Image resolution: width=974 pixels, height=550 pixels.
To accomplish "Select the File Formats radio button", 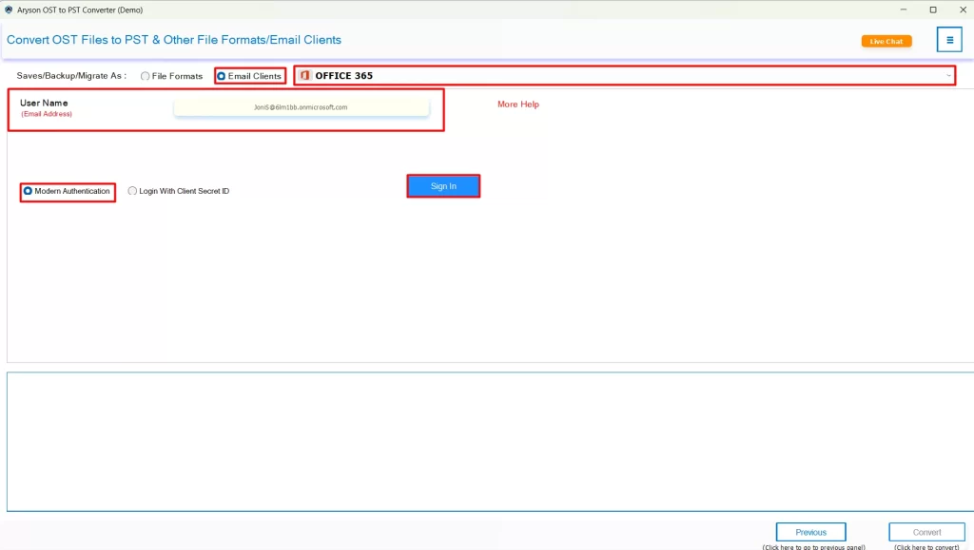I will (145, 76).
